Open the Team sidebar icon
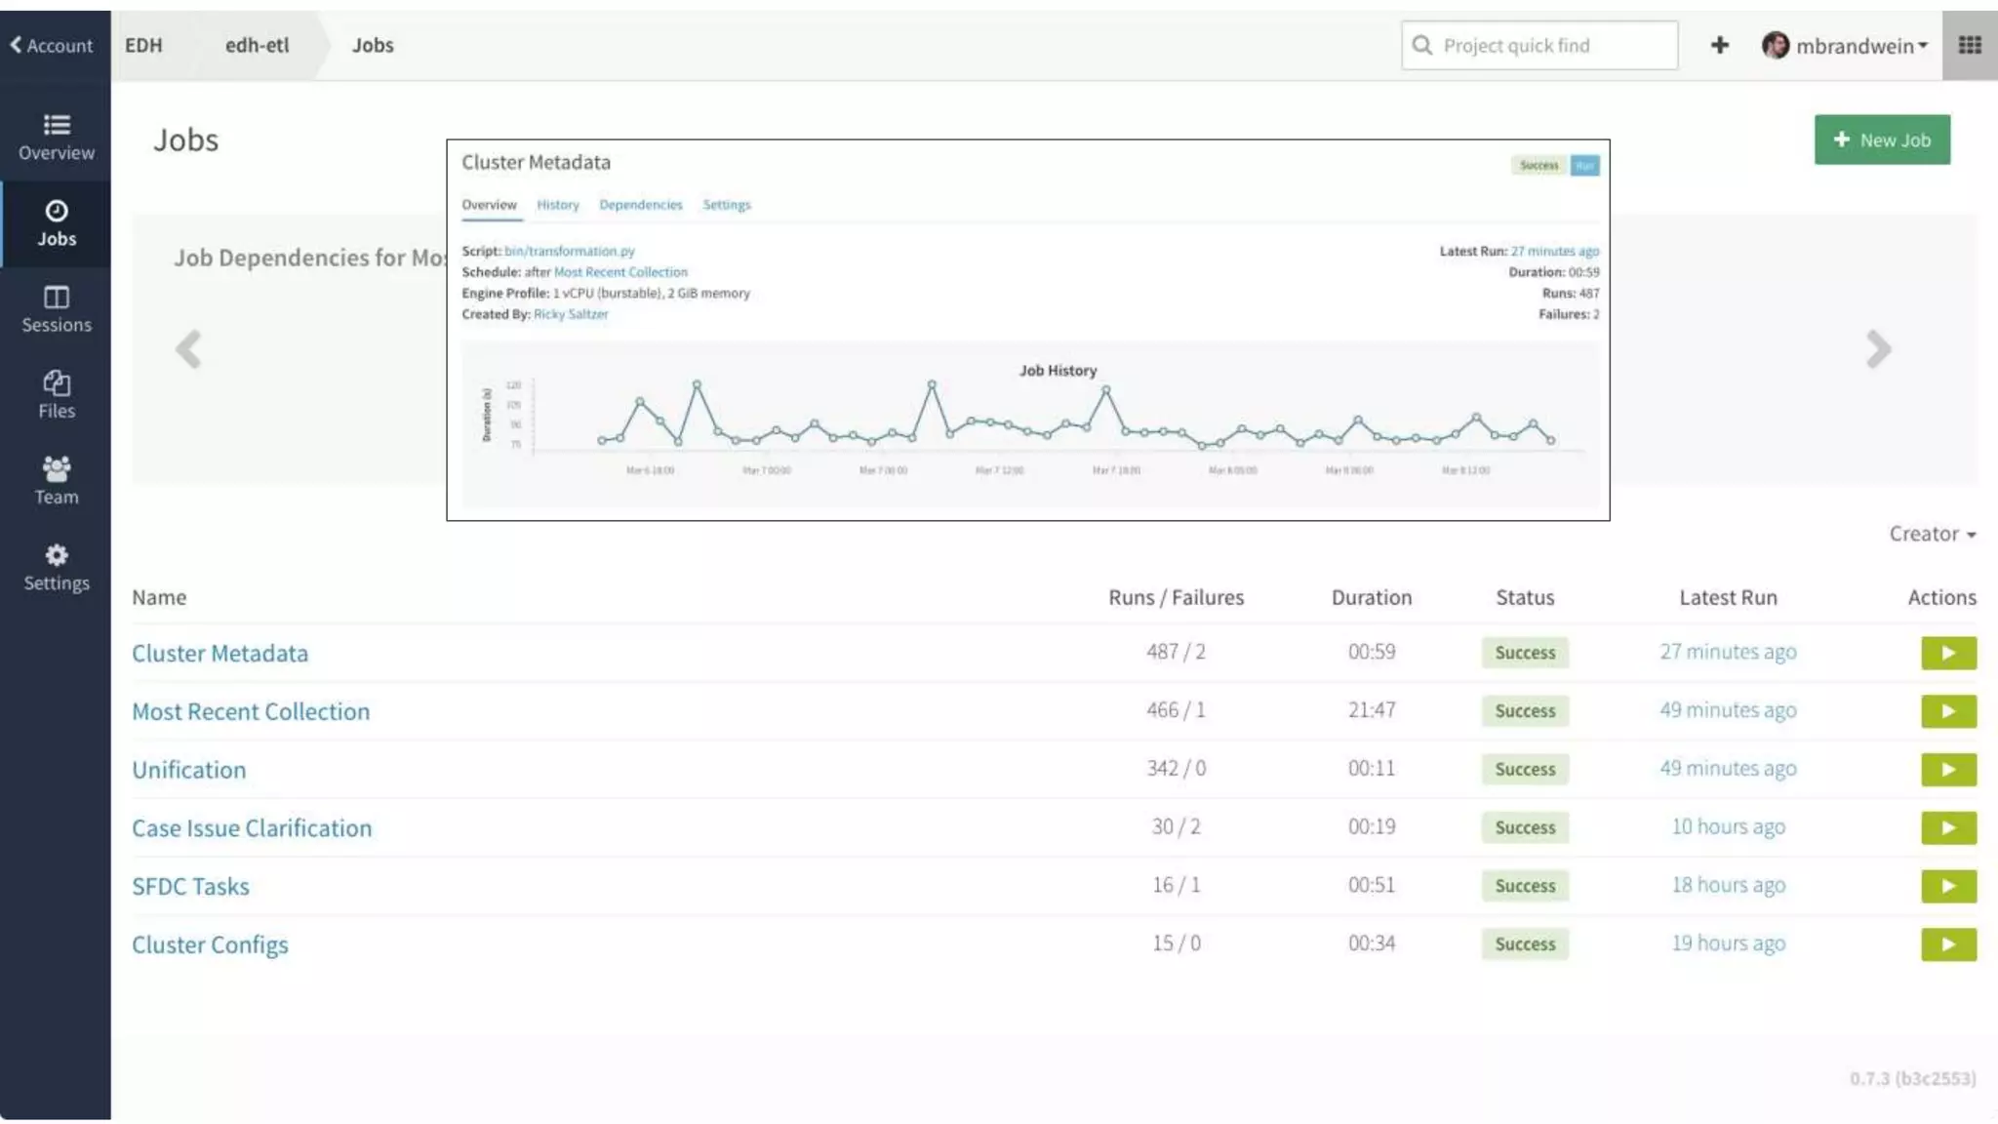 [56, 480]
